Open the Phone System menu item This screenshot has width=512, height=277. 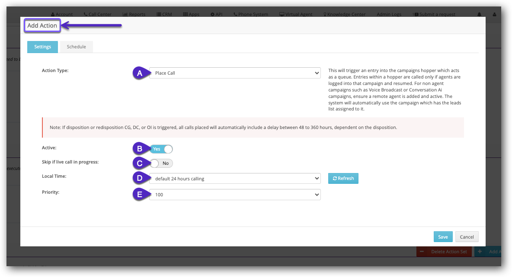click(250, 14)
